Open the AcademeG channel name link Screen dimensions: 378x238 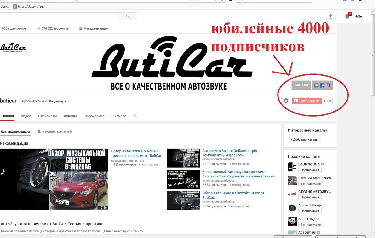(x=307, y=232)
